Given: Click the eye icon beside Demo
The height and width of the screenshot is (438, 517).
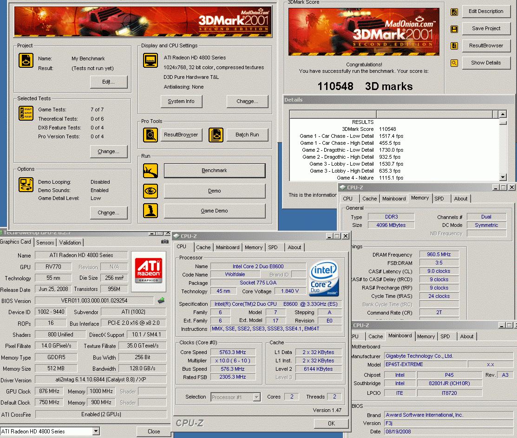Looking at the screenshot, I should (x=151, y=191).
